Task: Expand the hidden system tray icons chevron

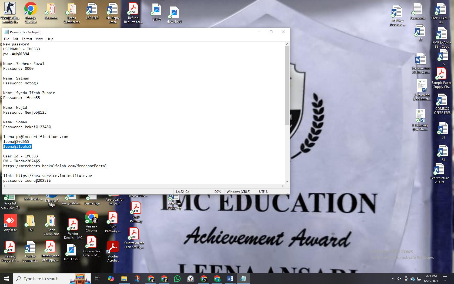Action: (x=393, y=279)
